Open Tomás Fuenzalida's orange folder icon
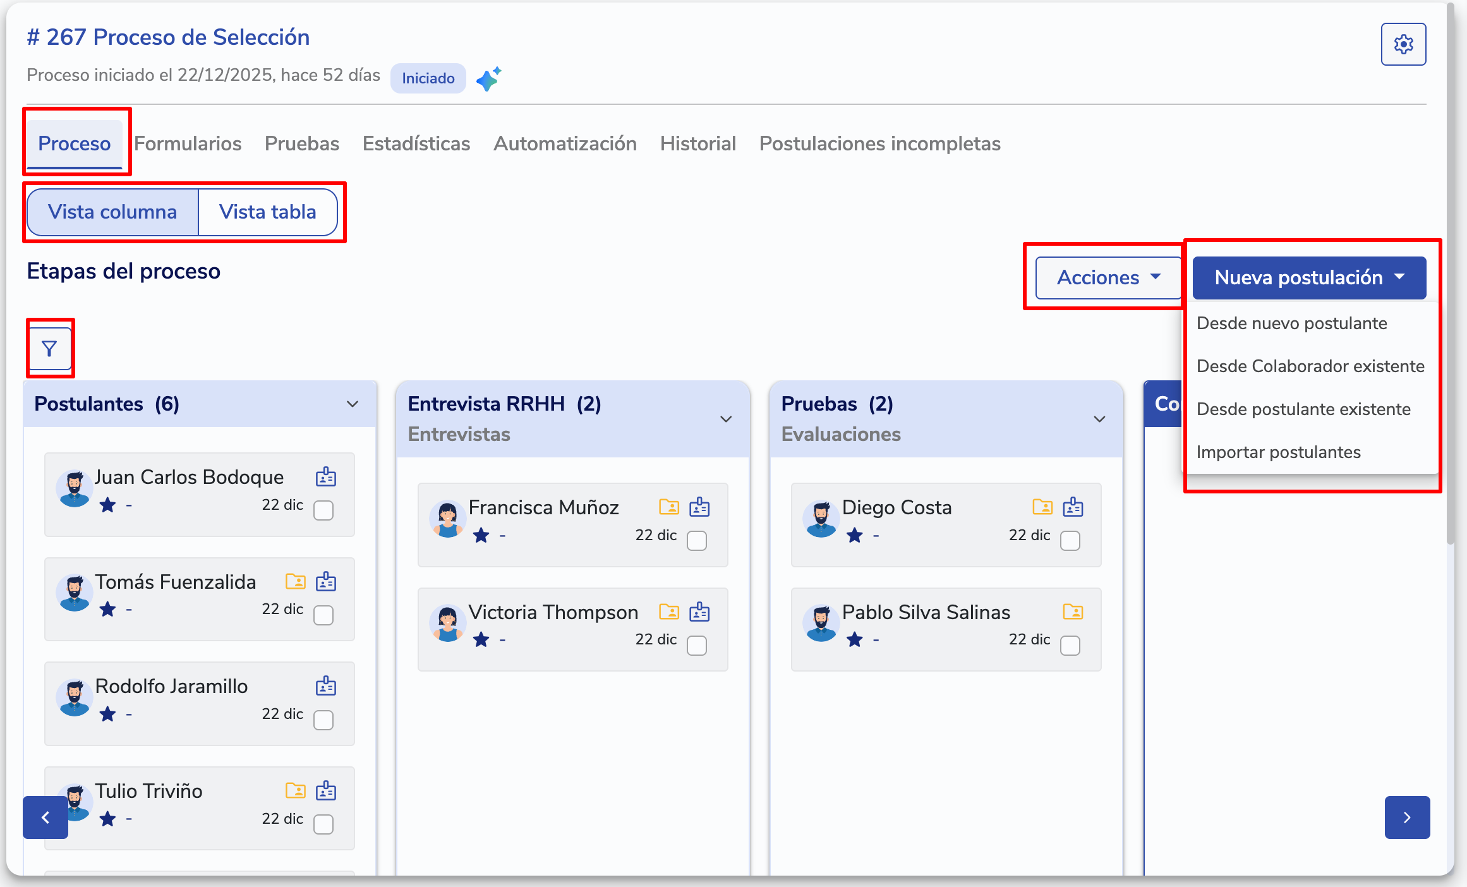The width and height of the screenshot is (1467, 887). 295,581
